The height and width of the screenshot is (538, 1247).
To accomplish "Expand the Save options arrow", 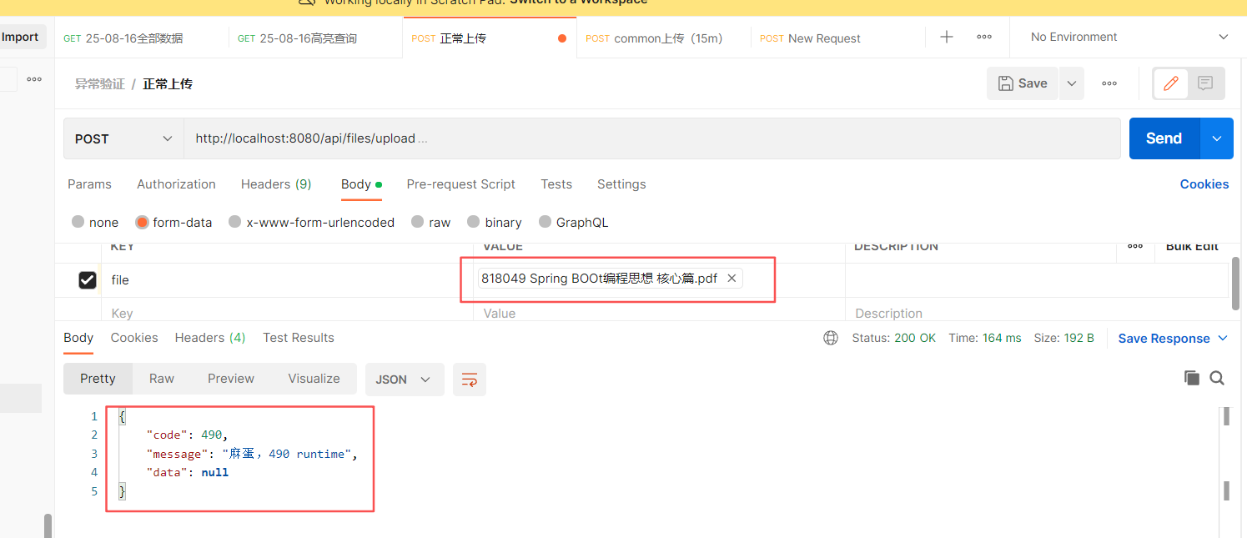I will point(1072,83).
